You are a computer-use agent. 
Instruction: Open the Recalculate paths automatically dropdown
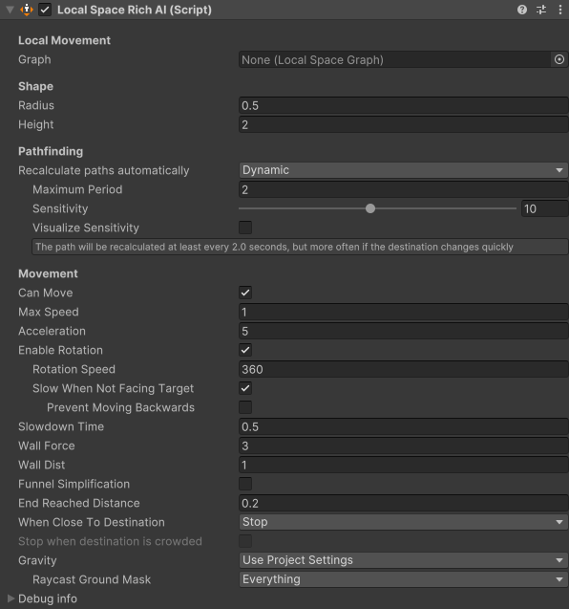pyautogui.click(x=404, y=170)
